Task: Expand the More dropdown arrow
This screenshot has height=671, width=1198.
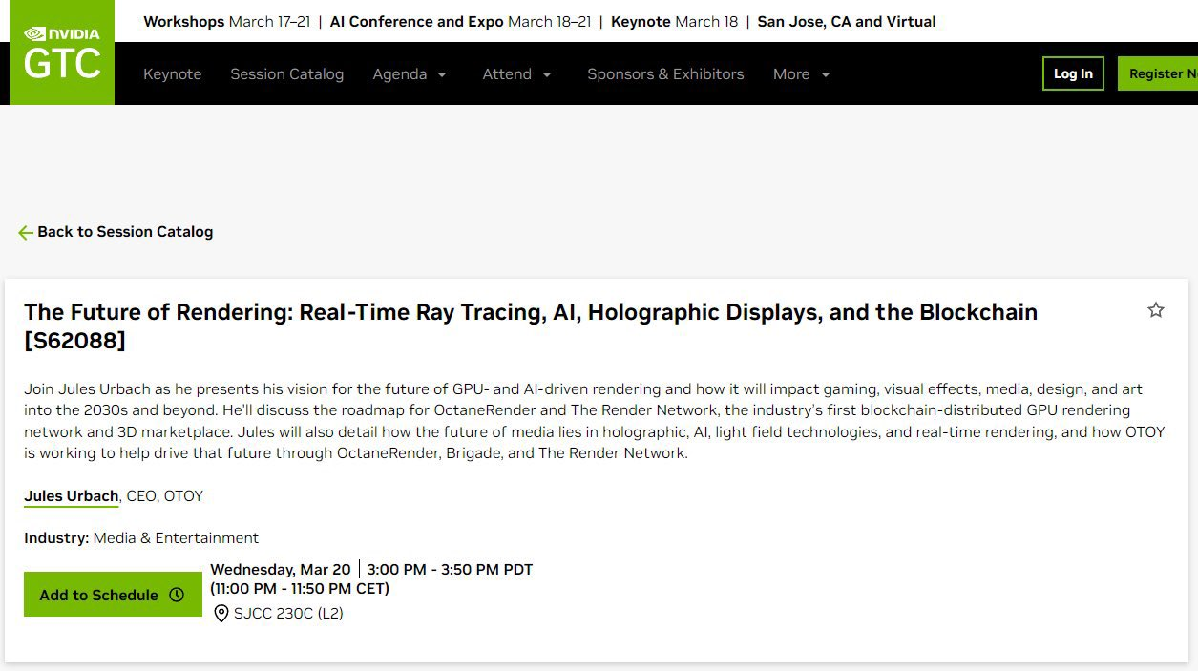Action: pos(826,74)
